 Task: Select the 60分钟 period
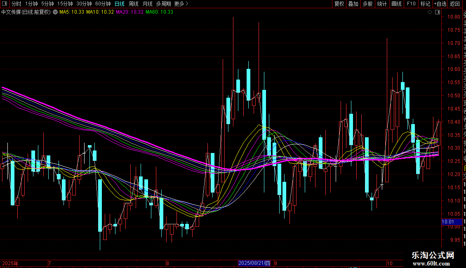coord(103,4)
